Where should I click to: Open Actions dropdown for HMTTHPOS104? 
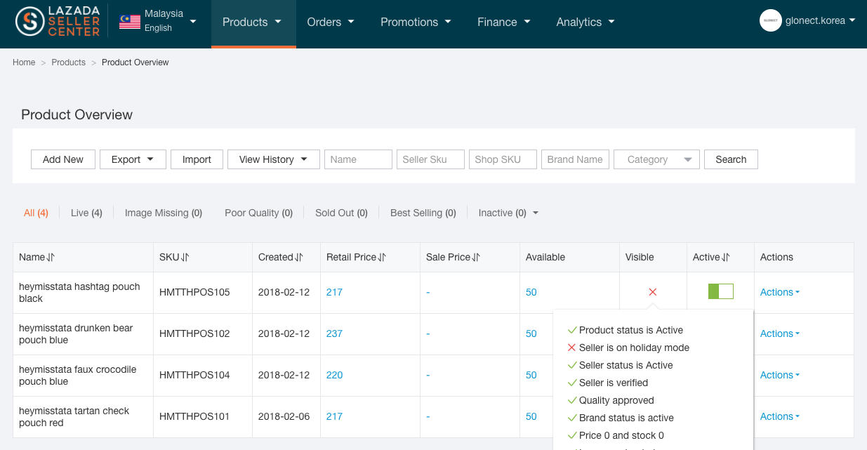point(780,375)
